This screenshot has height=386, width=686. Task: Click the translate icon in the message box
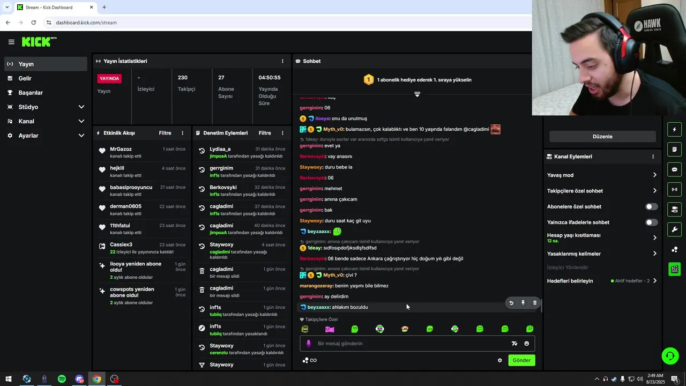tap(514, 344)
